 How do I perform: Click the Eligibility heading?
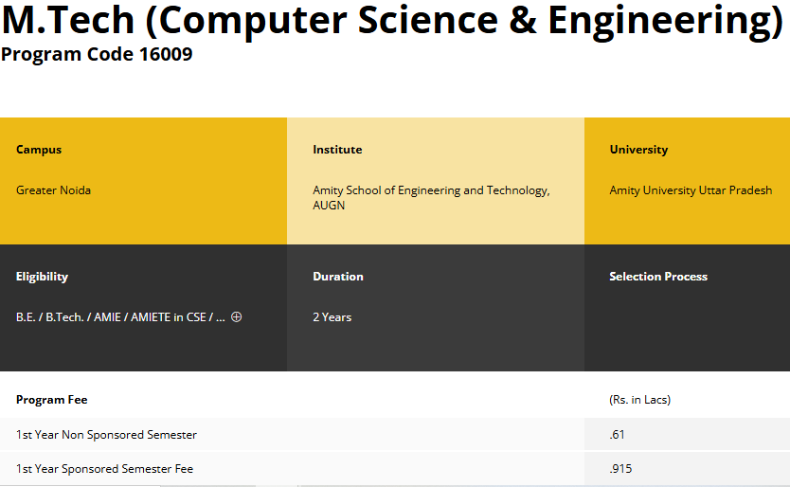pos(42,277)
